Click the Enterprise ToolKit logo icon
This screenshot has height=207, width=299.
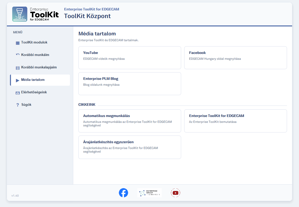click(x=20, y=14)
